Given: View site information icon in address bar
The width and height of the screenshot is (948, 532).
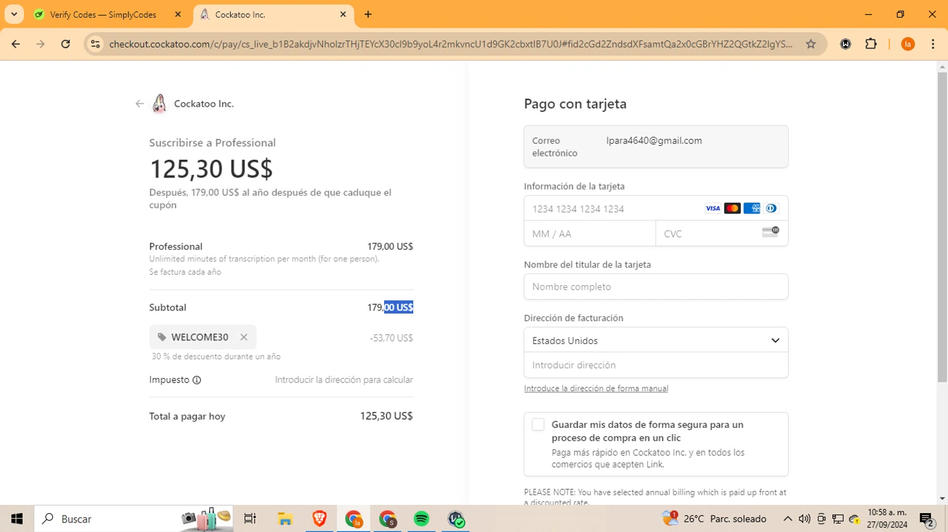Looking at the screenshot, I should pos(95,44).
